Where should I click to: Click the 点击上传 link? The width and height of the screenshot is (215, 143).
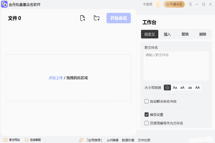click(56, 78)
